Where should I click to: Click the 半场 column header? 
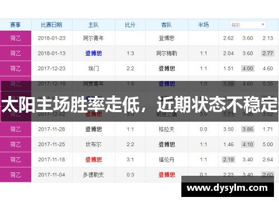coord(203,25)
